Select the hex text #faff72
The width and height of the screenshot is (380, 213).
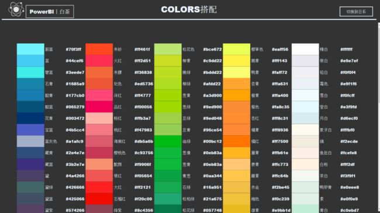(279, 72)
